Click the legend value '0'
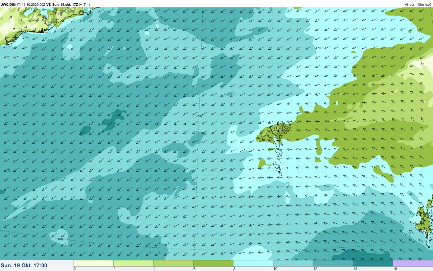433x271 pixels. tap(74, 269)
